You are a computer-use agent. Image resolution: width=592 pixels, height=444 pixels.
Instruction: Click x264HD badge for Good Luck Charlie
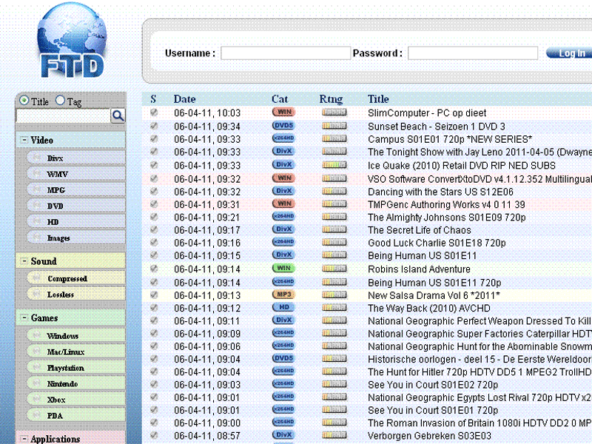click(283, 242)
